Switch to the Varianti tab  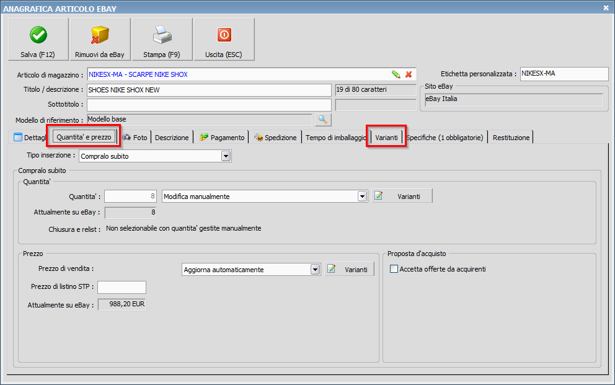(386, 138)
